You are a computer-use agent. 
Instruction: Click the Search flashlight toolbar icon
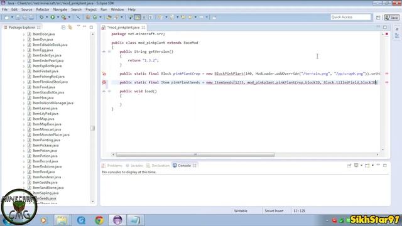(x=116, y=17)
